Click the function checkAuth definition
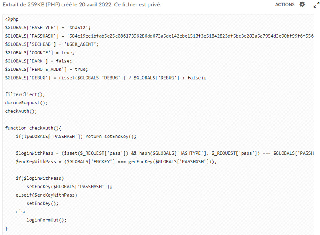 pyautogui.click(x=33, y=128)
